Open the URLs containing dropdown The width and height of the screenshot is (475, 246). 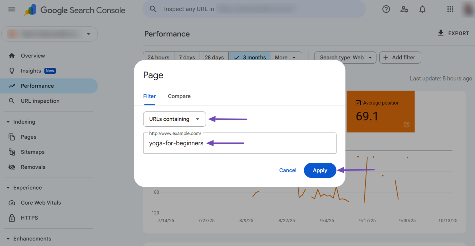point(174,119)
